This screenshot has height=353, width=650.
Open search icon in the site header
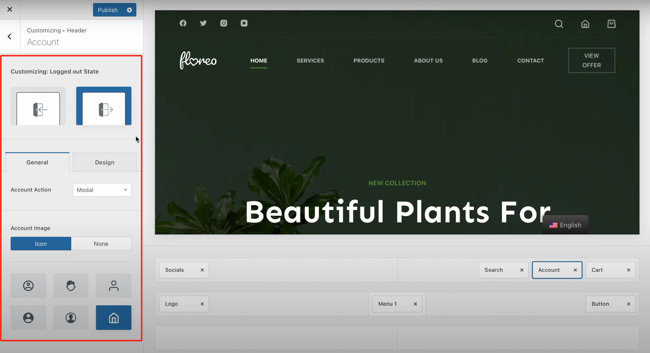[559, 24]
